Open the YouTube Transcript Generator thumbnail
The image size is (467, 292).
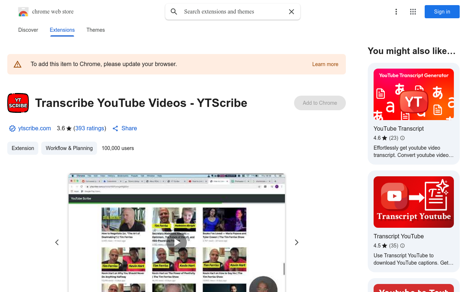coord(414,94)
